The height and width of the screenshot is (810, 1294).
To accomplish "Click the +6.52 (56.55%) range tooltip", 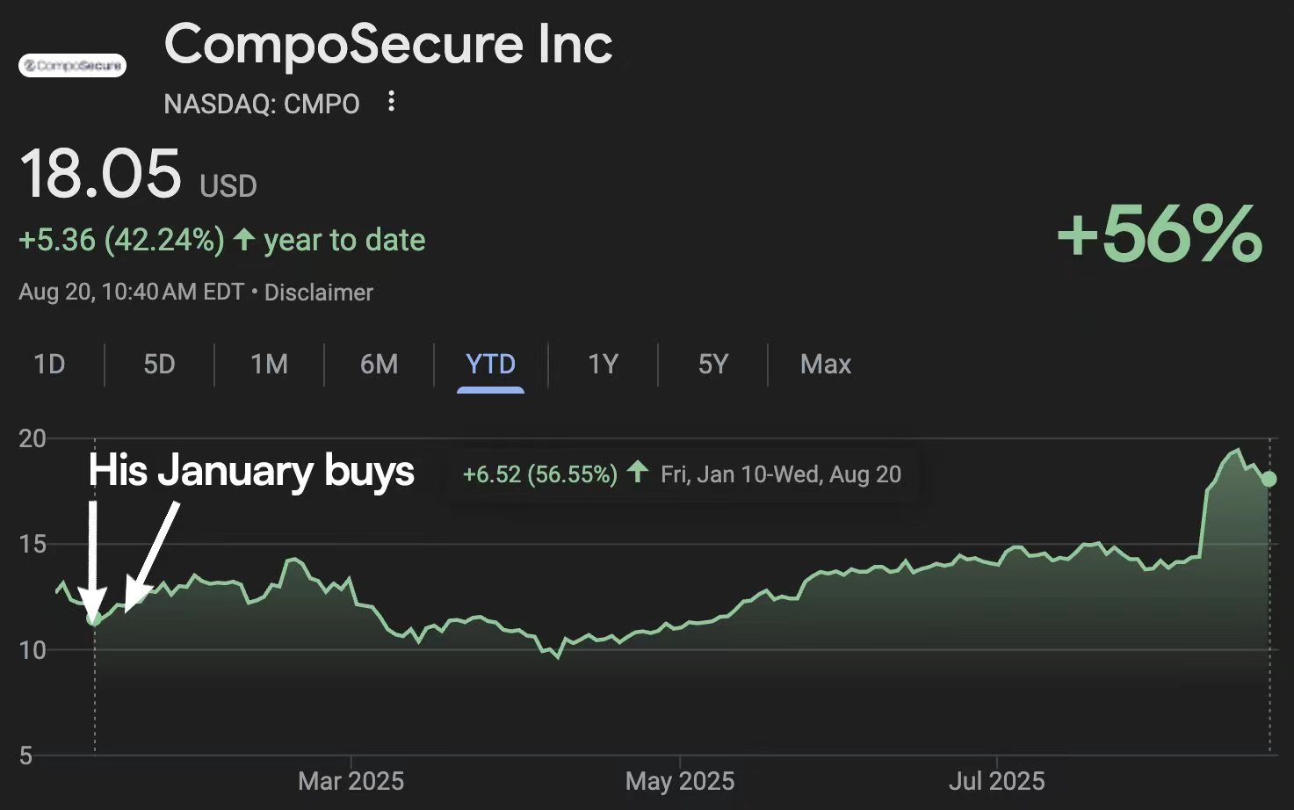I will [x=540, y=474].
